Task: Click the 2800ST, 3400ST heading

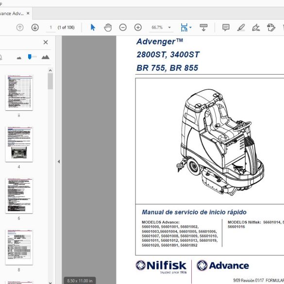Action: 168,54
